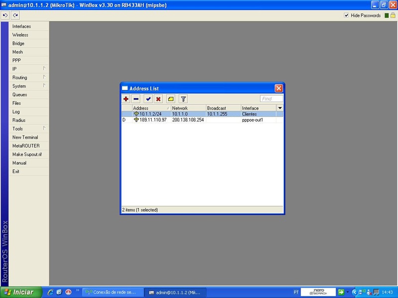
Task: Click the pppoe-out1 interface cell
Action: click(x=259, y=120)
